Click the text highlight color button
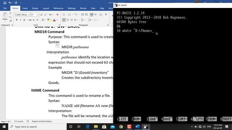Viewport: 232px width, 130px height. pyautogui.click(x=48, y=20)
